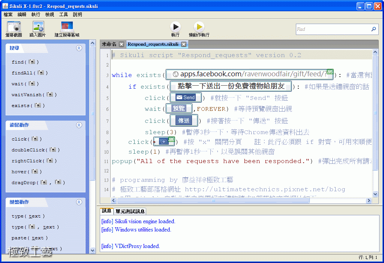Click the insert image (插入圖片) icon
The image size is (384, 263).
pyautogui.click(x=38, y=27)
